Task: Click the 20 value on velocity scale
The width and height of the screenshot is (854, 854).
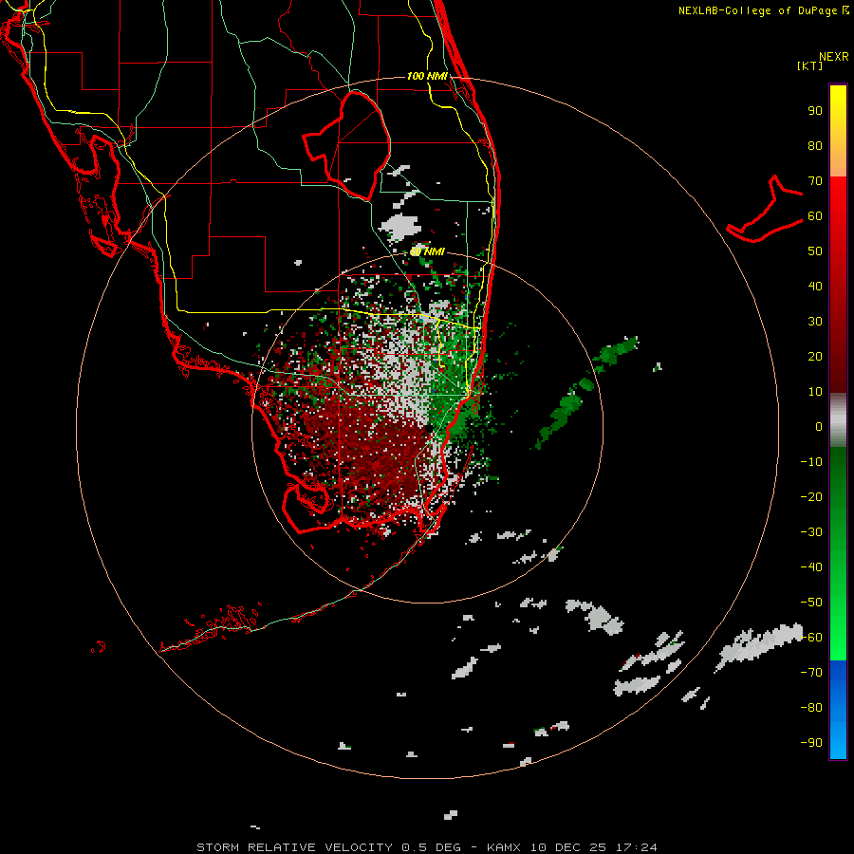Action: tap(815, 357)
